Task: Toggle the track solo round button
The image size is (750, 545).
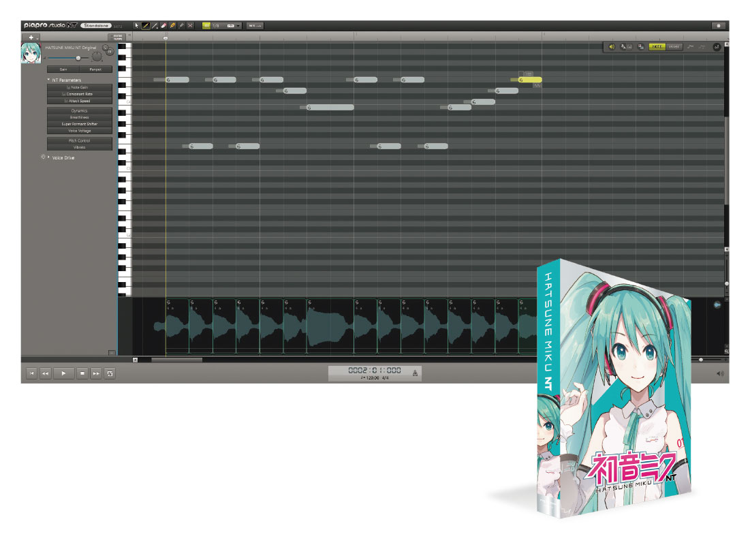Action: (106, 48)
